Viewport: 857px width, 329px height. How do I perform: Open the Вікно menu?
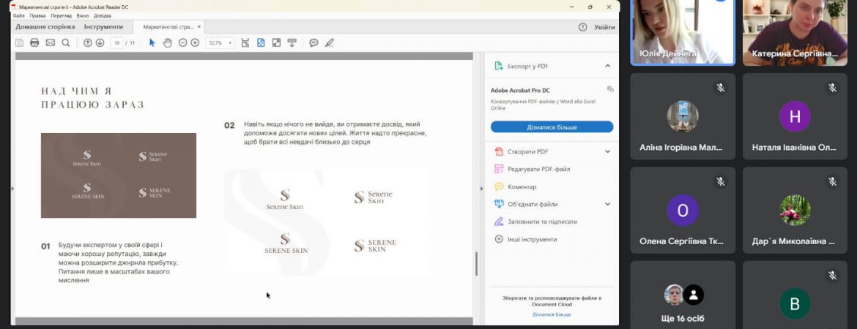[83, 16]
